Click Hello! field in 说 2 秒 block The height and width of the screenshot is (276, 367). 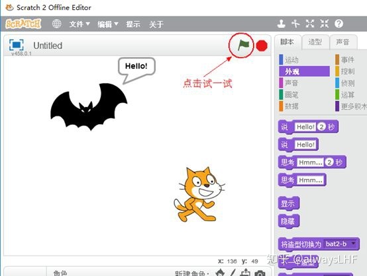305,127
